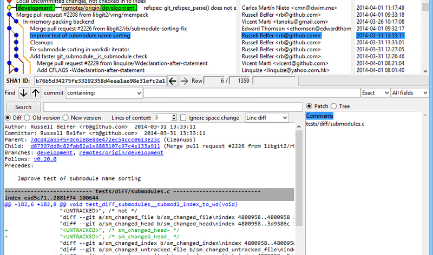The height and width of the screenshot is (255, 433).
Task: Select commit 'Merge pull request #2226' row
Action: [108, 29]
